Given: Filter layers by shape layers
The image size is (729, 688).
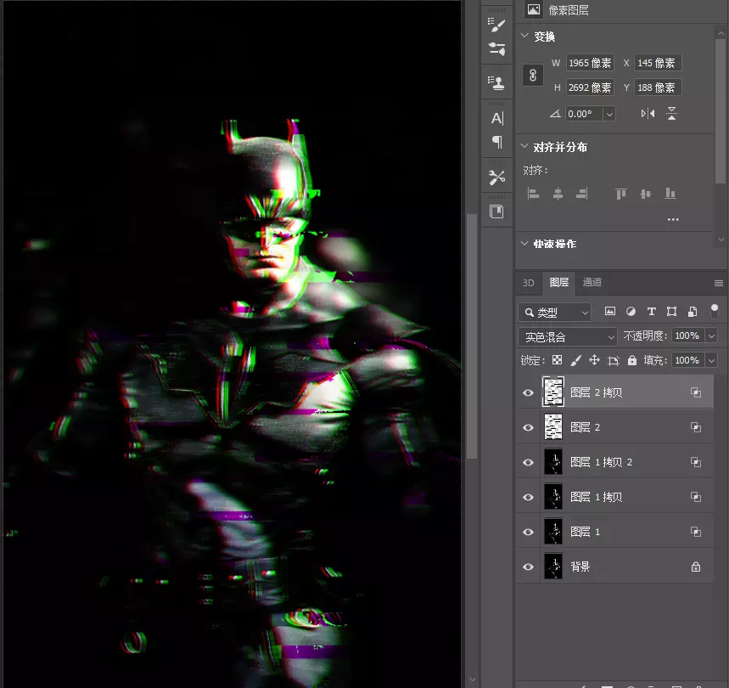Looking at the screenshot, I should 671,311.
